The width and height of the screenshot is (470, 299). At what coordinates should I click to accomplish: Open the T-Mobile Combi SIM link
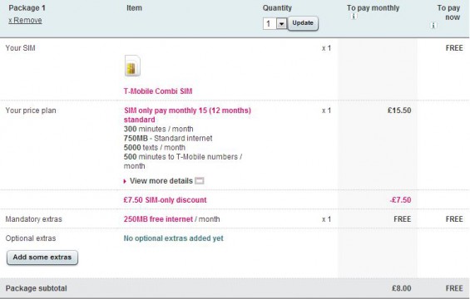[x=158, y=91]
